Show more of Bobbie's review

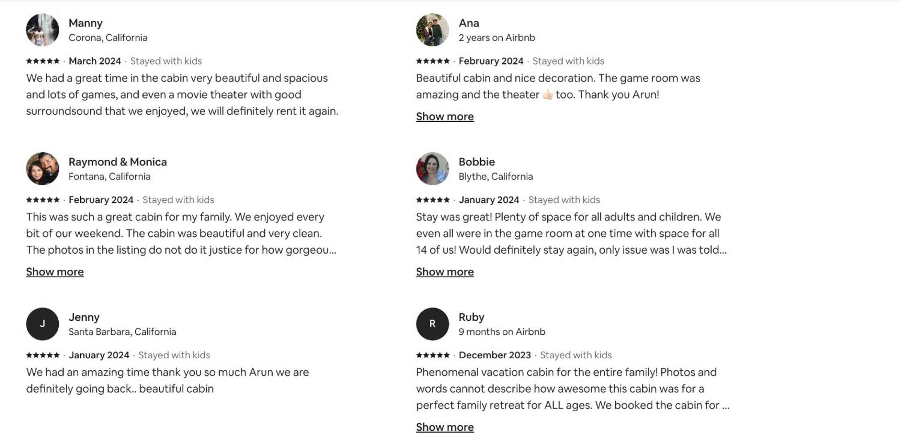[445, 272]
